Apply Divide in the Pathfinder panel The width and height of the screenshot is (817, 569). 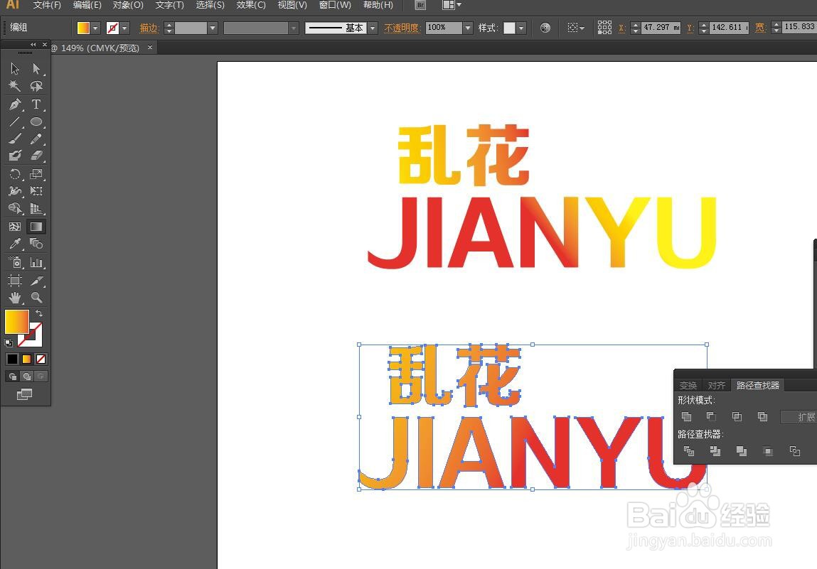(689, 451)
